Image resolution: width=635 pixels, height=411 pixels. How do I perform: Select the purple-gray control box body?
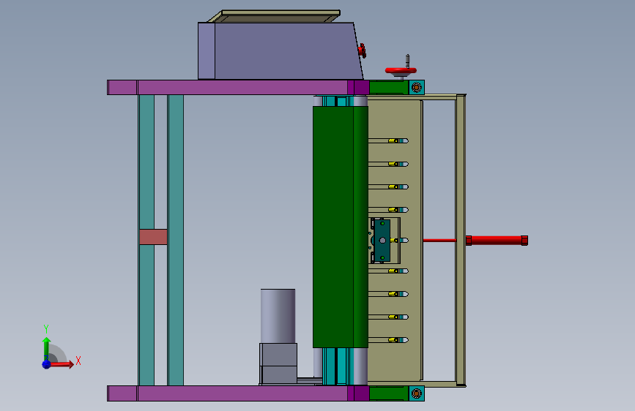280,51
